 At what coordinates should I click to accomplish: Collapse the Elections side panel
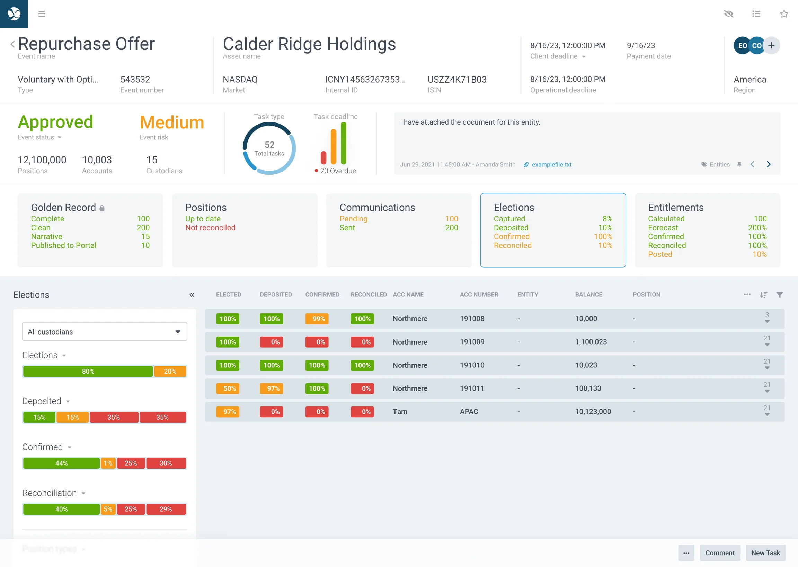pyautogui.click(x=192, y=295)
